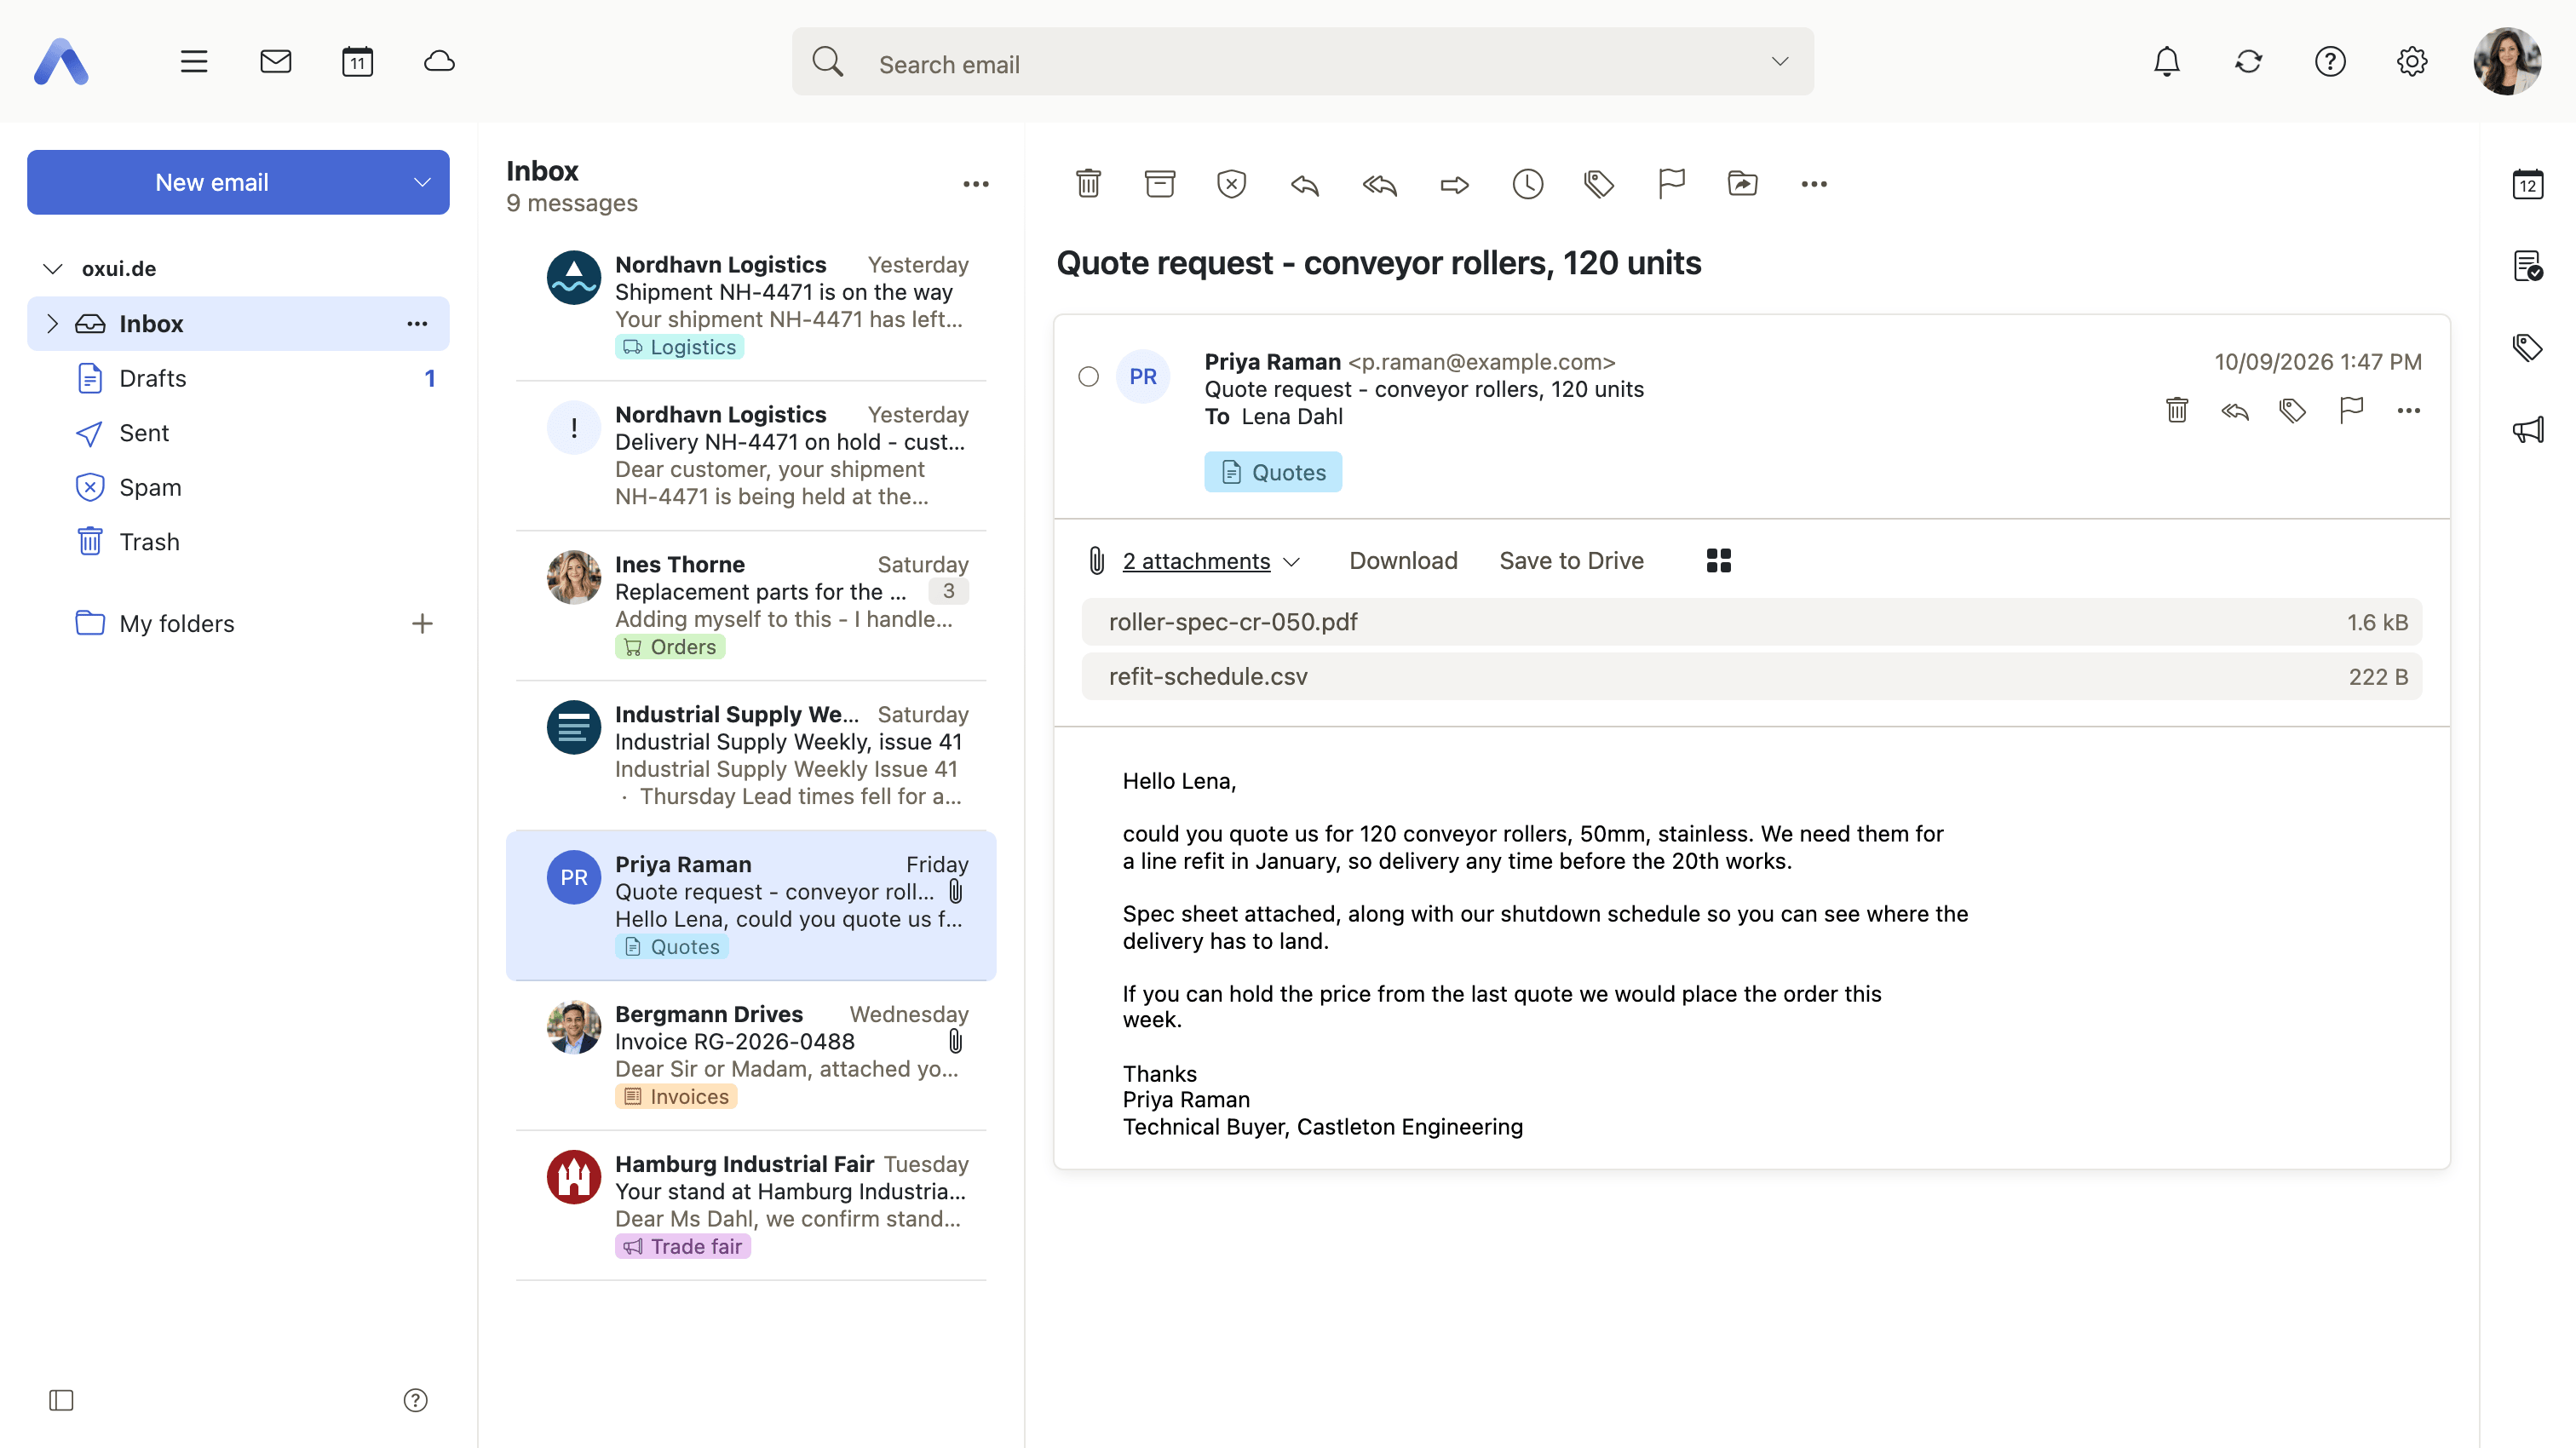Move email to folder icon

point(1743,184)
